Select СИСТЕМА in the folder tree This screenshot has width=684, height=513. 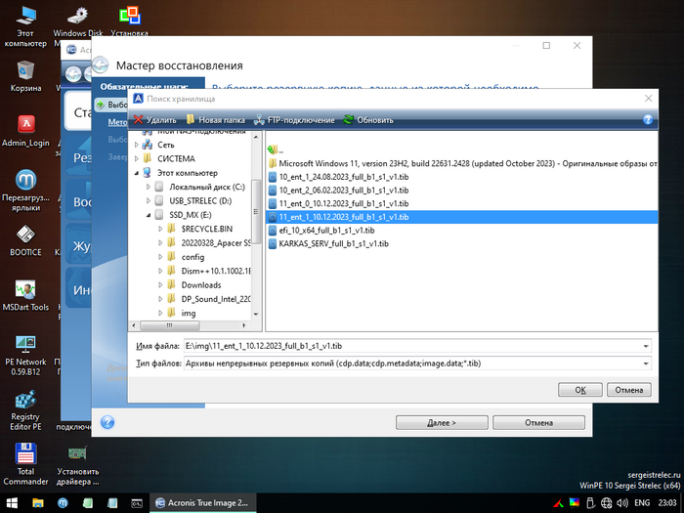[176, 158]
